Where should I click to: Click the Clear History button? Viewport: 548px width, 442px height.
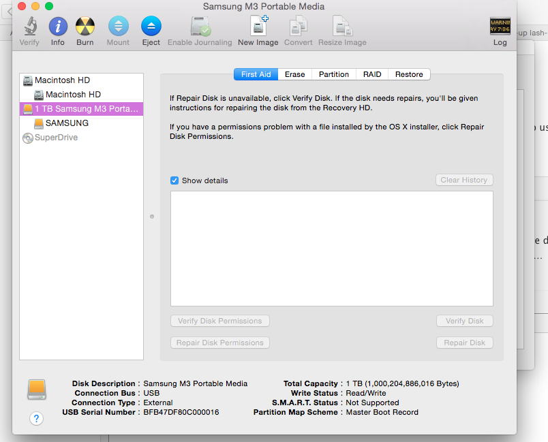(x=464, y=180)
